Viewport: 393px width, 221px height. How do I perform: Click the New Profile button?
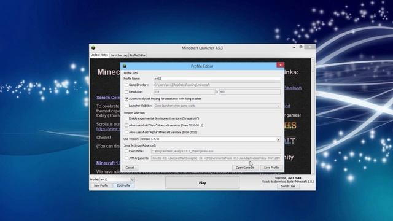[101, 185]
